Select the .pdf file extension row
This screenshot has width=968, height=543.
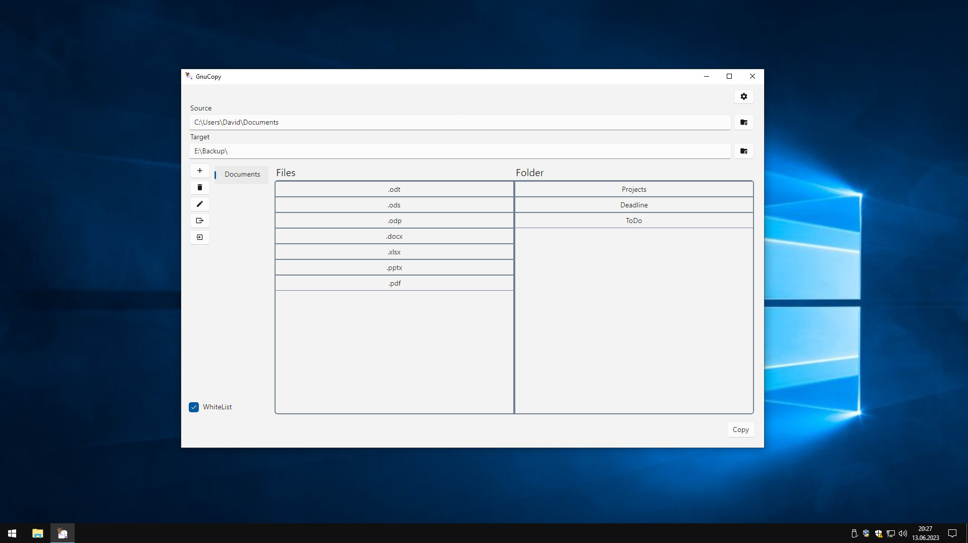[x=394, y=283]
